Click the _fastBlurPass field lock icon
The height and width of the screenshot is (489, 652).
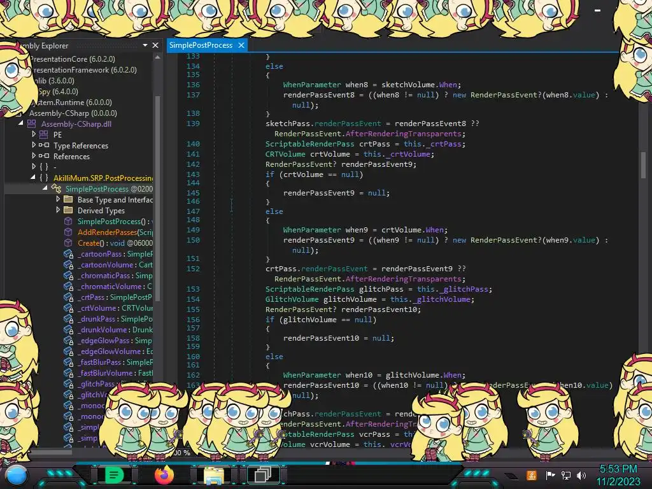click(x=69, y=362)
